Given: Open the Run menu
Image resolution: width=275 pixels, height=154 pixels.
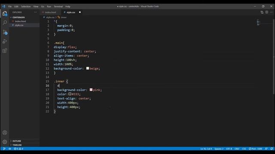Looking at the screenshot, I should (49, 6).
